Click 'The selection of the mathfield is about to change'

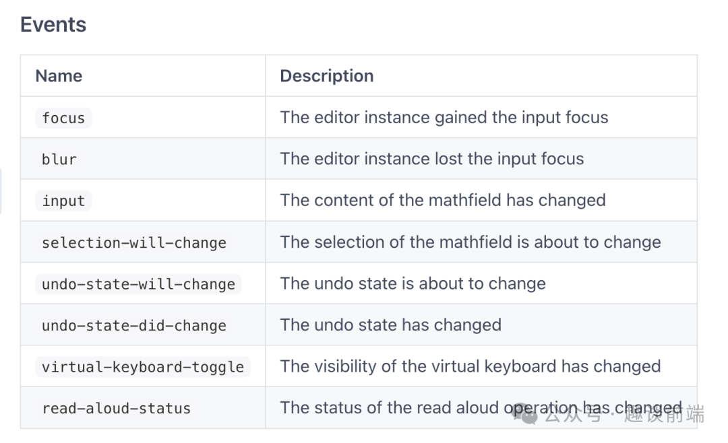tap(471, 242)
